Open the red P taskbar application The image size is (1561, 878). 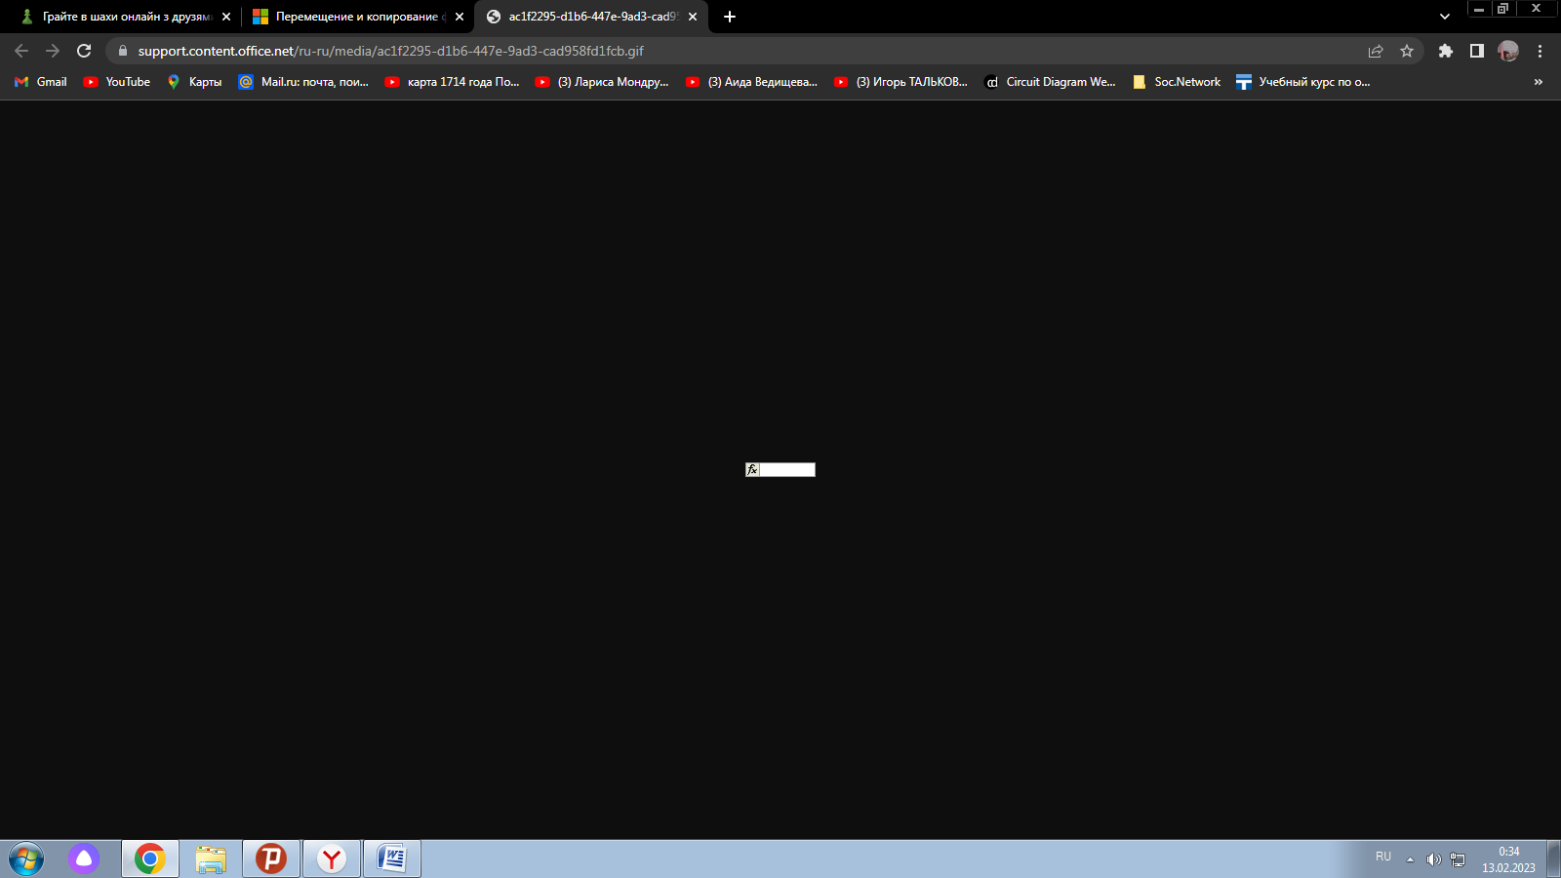click(271, 858)
